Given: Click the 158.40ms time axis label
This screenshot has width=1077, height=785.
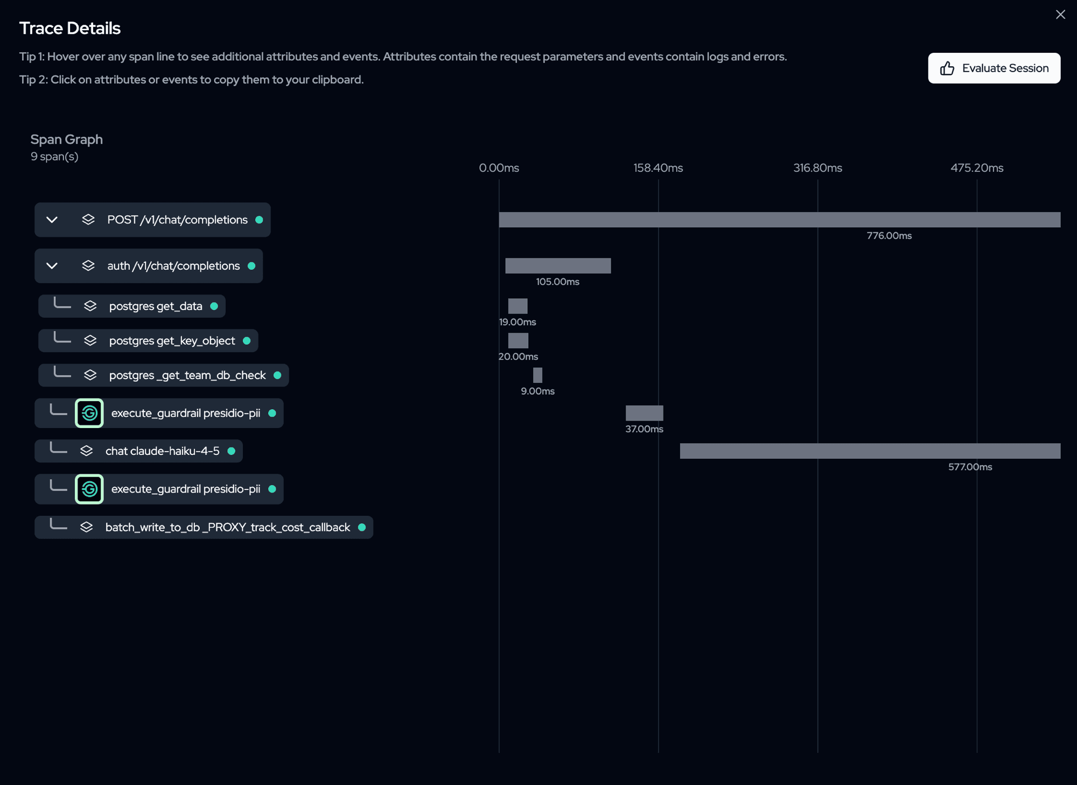Looking at the screenshot, I should [658, 168].
